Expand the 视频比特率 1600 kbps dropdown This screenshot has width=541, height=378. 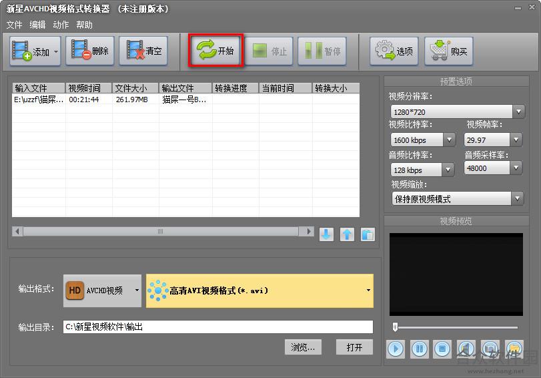click(449, 140)
